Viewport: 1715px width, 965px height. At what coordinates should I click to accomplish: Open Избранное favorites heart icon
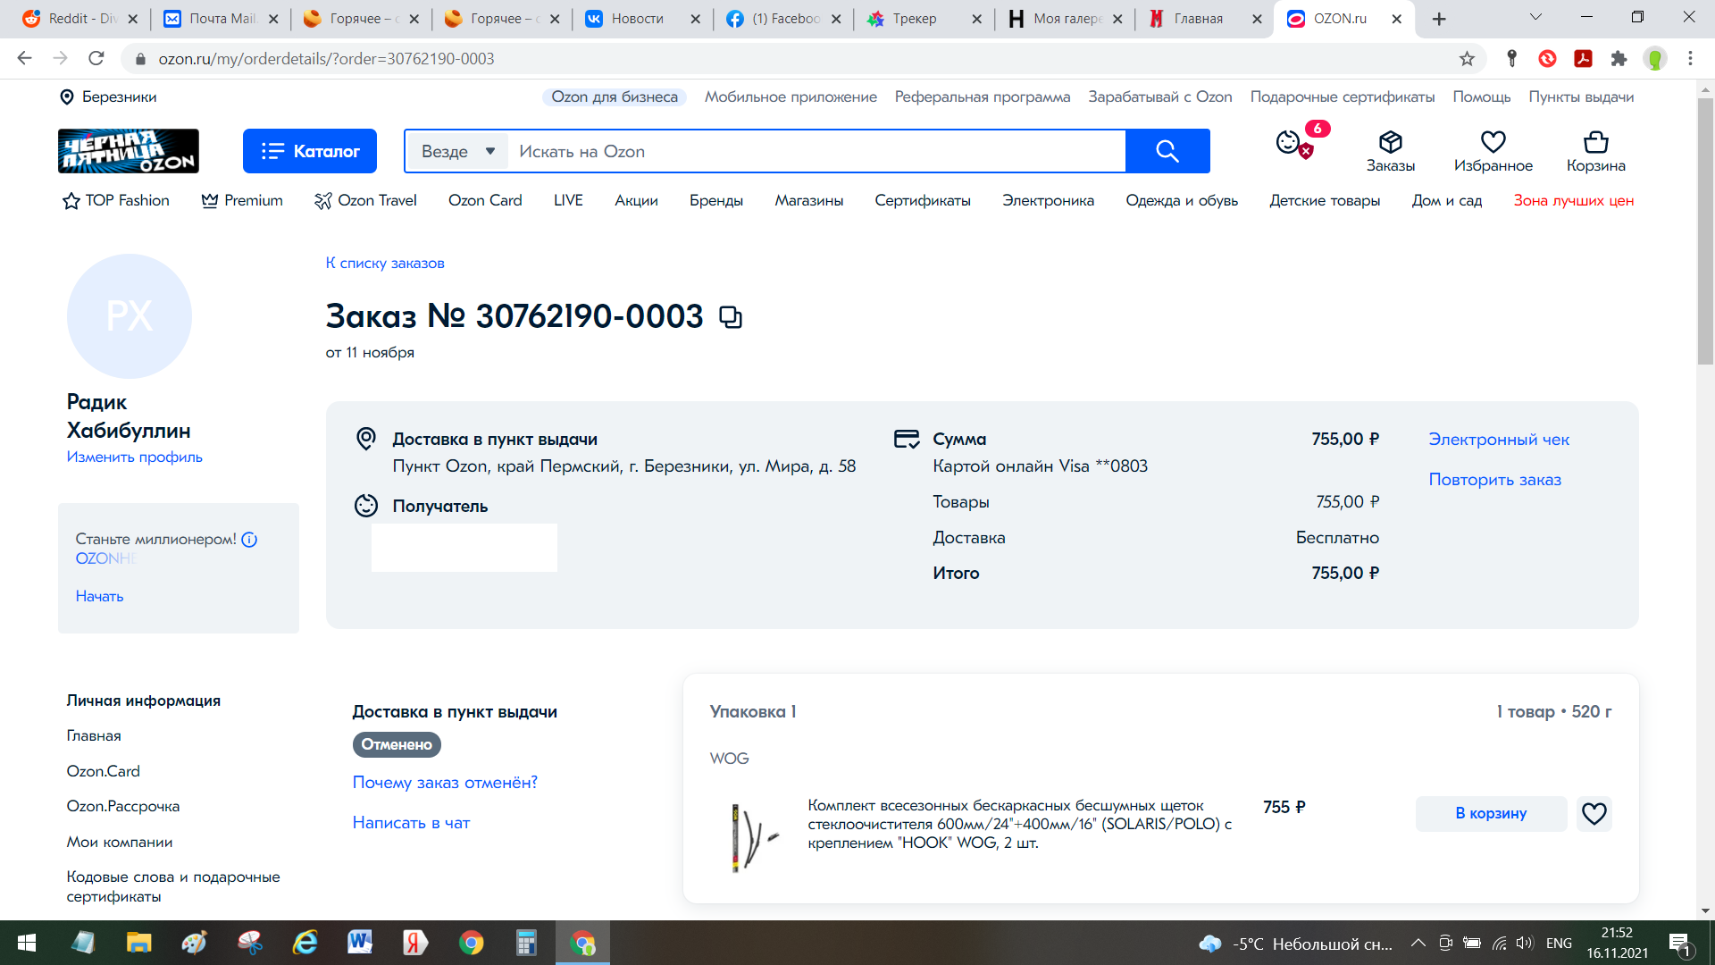click(1493, 150)
